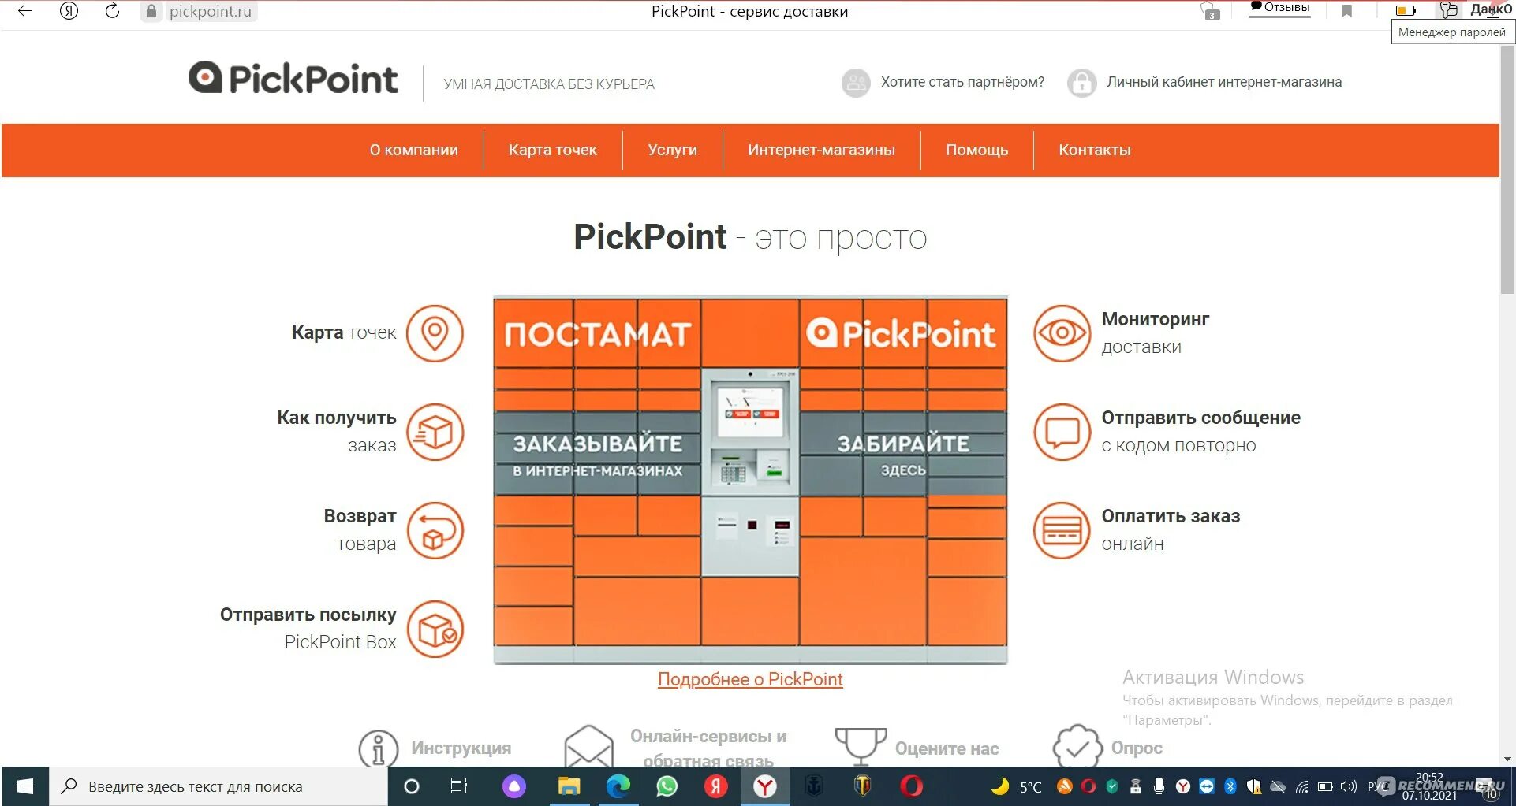Open World of Tanks from the taskbar
Screen dimensions: 1516x806
point(863,786)
